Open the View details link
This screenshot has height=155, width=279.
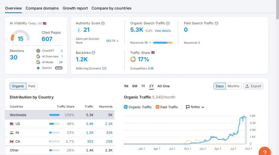(163, 31)
